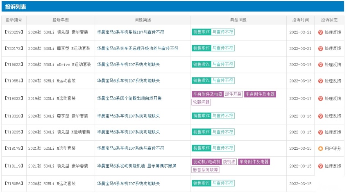Open 华晨宝马5系车机ID7系统与宣传不符 in row 718178
The width and height of the screenshot is (349, 195).
click(130, 148)
